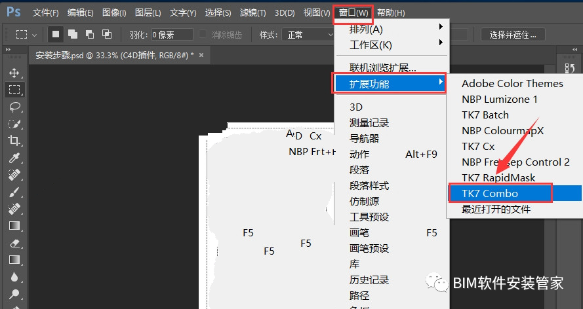Open NBP Lumizone 1 extension
Screen dimensions: 583x309
coord(514,99)
